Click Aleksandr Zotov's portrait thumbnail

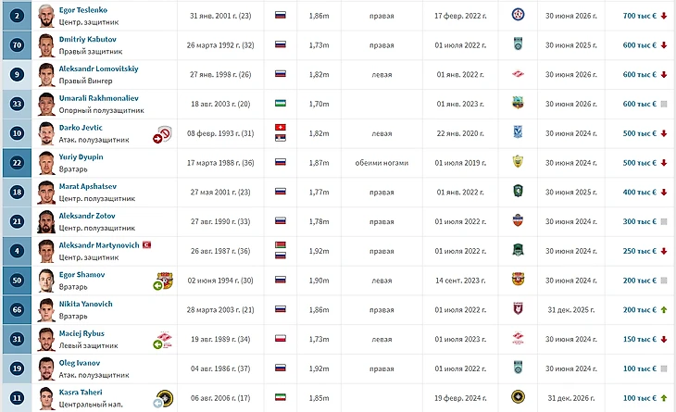tap(46, 221)
